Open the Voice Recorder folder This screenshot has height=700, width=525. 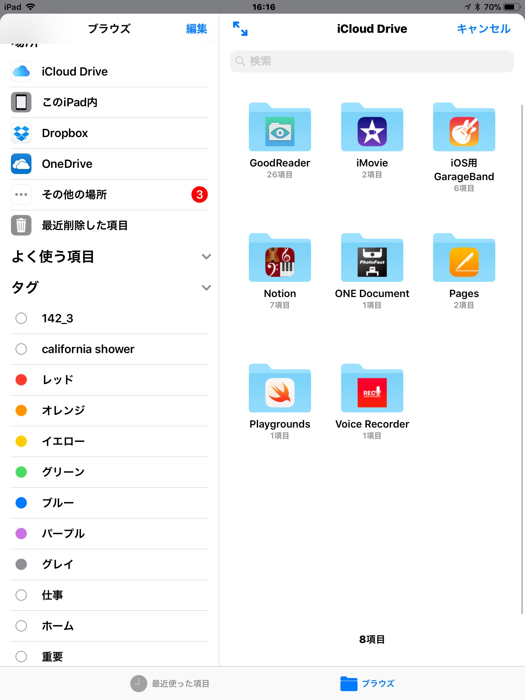coord(372,389)
